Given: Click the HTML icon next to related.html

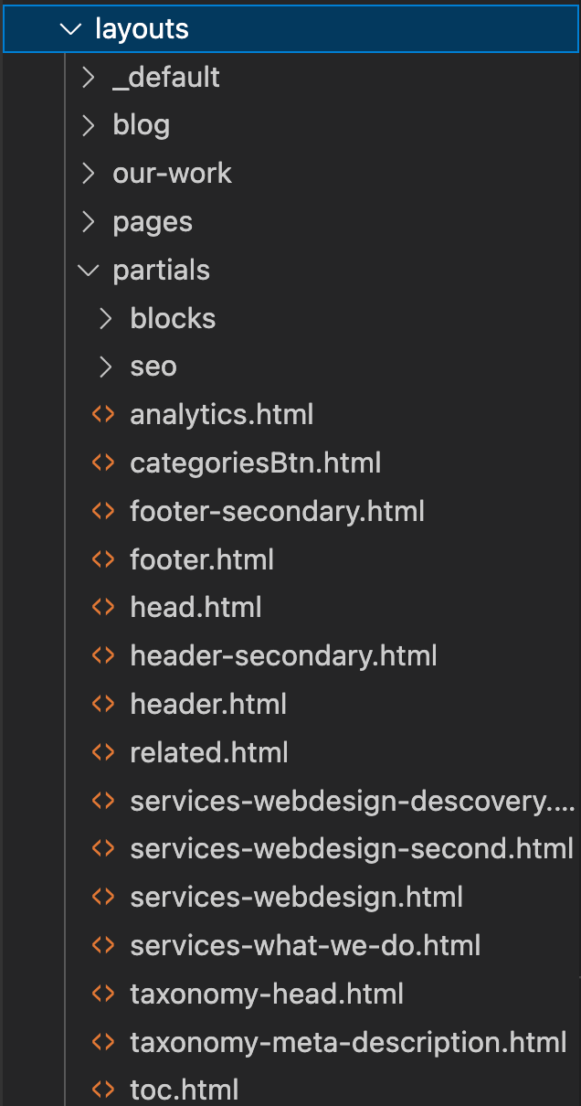Looking at the screenshot, I should pos(103,753).
